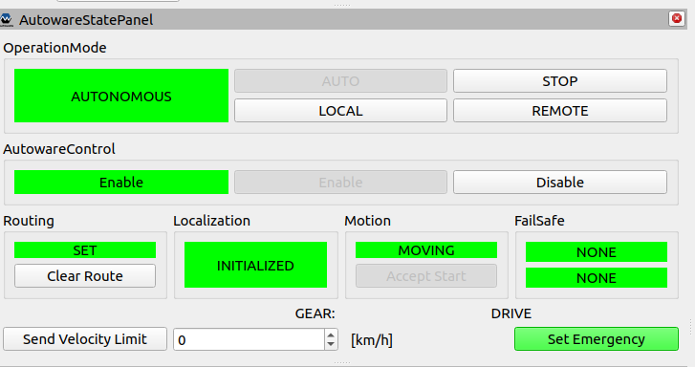
Task: Click the upper NONE FailSafe indicator
Action: [x=597, y=251]
